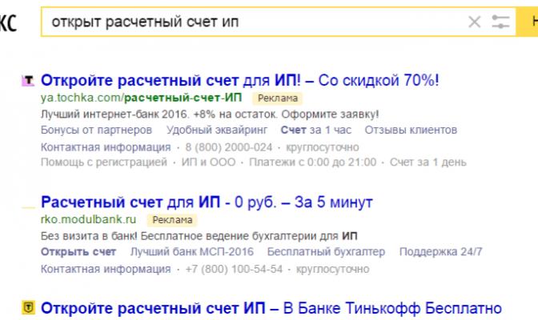
Task: Open ya.tochka.com URL link
Action: (142, 98)
